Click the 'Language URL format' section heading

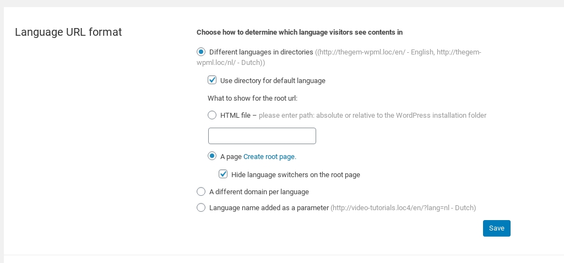pos(68,32)
